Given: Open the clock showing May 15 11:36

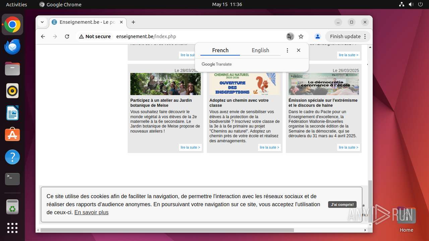Looking at the screenshot, I should tap(227, 4).
